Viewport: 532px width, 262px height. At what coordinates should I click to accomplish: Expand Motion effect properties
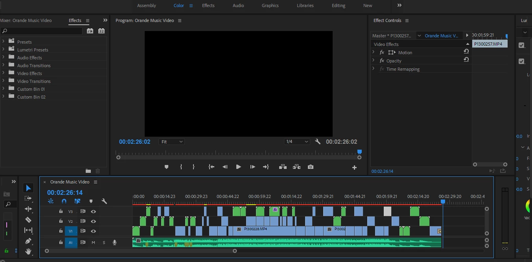(374, 52)
